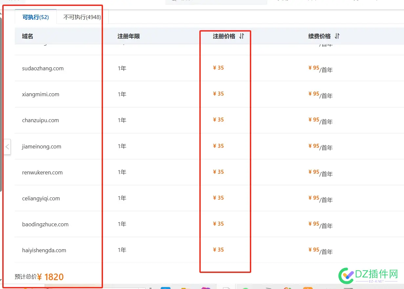
Task: Click the ¥35 price for celiangyiqi.com
Action: pos(218,198)
